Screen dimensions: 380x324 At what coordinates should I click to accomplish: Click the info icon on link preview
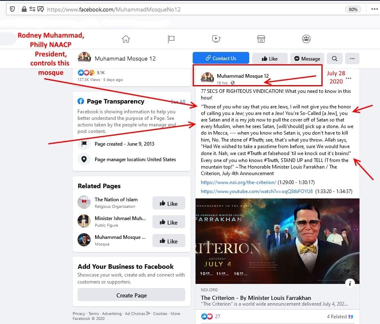[x=350, y=283]
